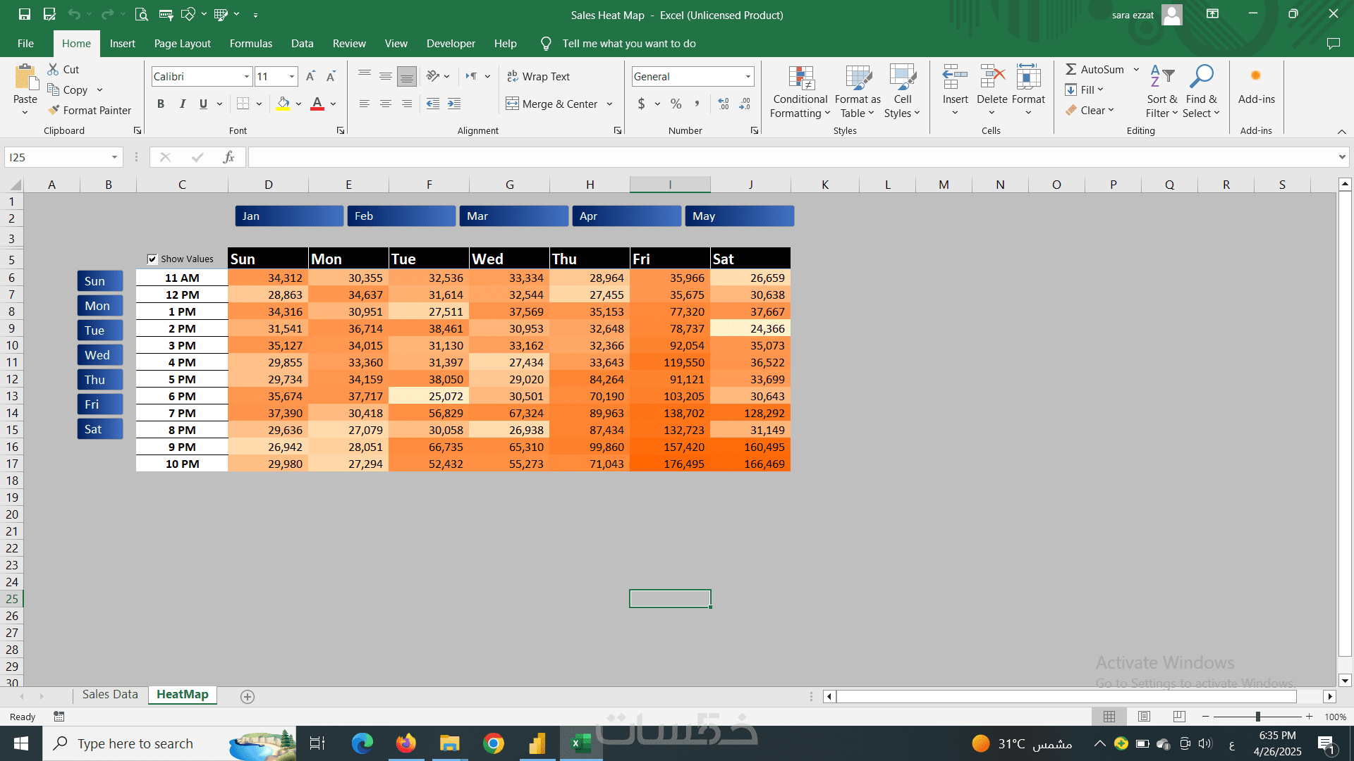Switch to Page Layout view in status bar
This screenshot has width=1354, height=761.
(1144, 716)
